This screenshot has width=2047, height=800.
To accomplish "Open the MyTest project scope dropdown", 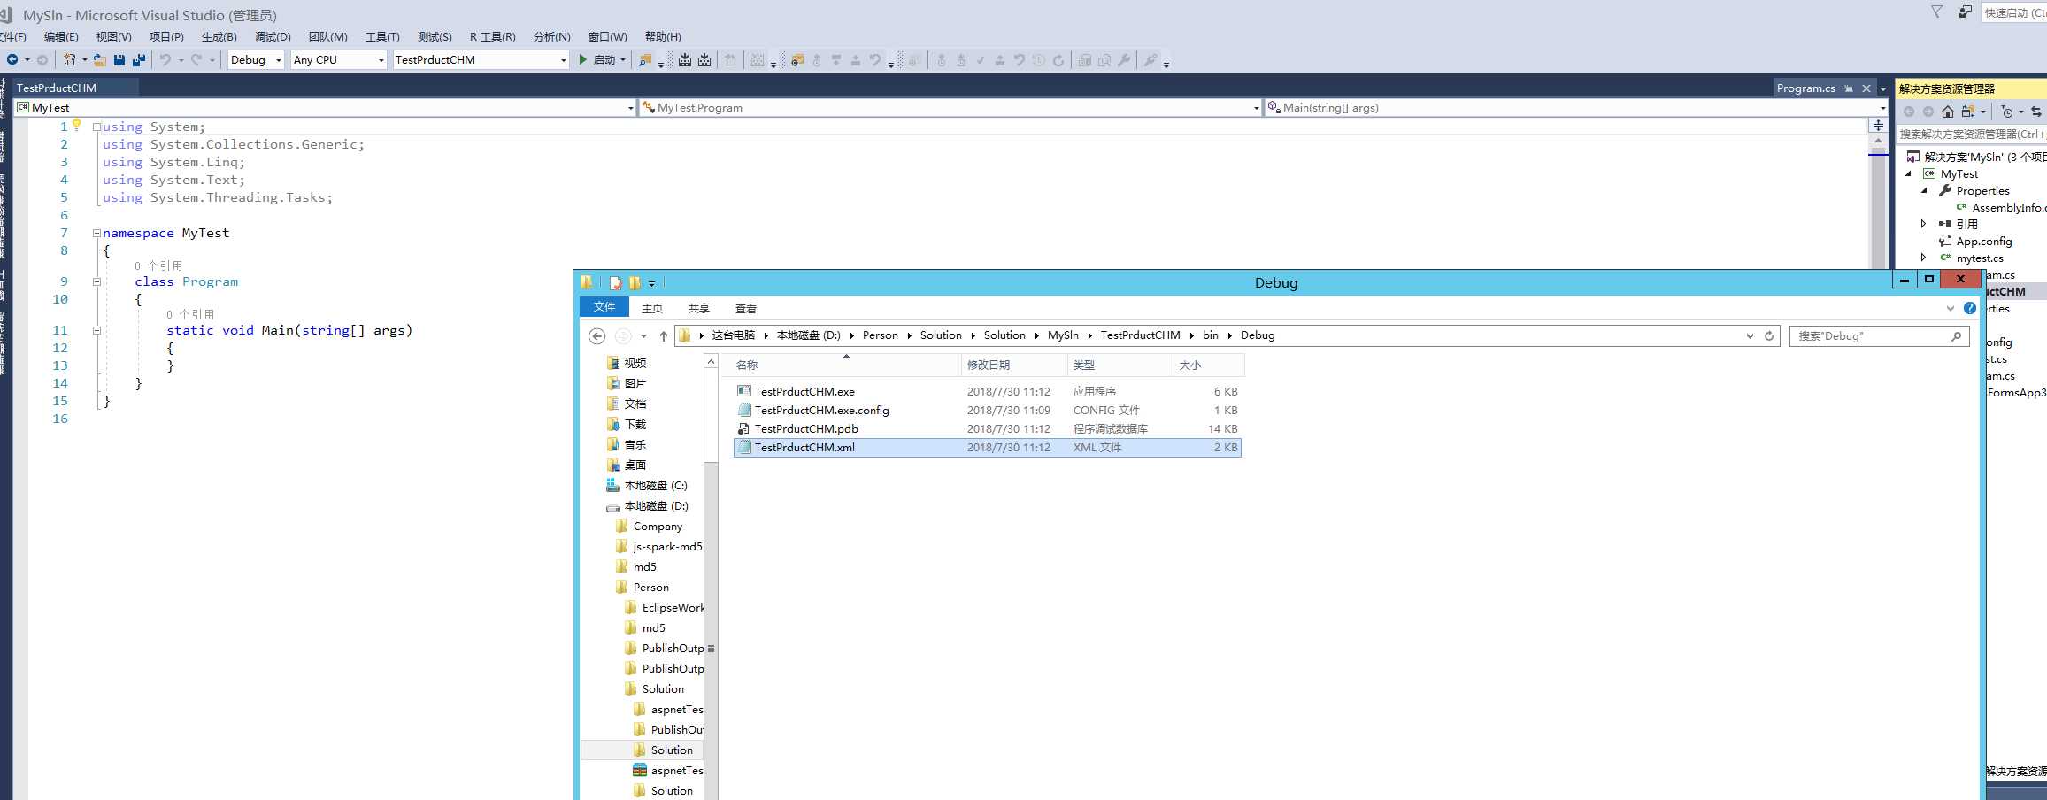I will click(x=630, y=108).
